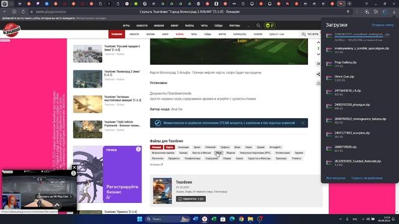
Task: Open 'Волгоград 2 Зима' mod thumbnail
Action: (87, 79)
